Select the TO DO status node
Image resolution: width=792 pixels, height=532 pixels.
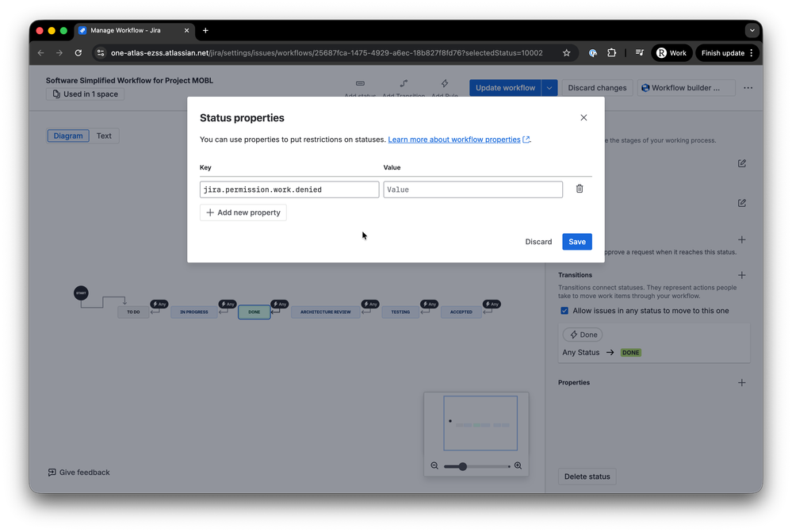(133, 312)
